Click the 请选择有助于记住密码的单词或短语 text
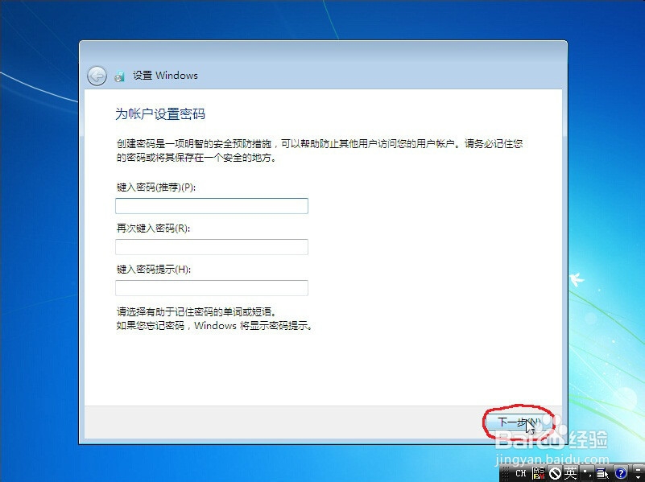Viewport: 645px width, 482px height. click(196, 312)
